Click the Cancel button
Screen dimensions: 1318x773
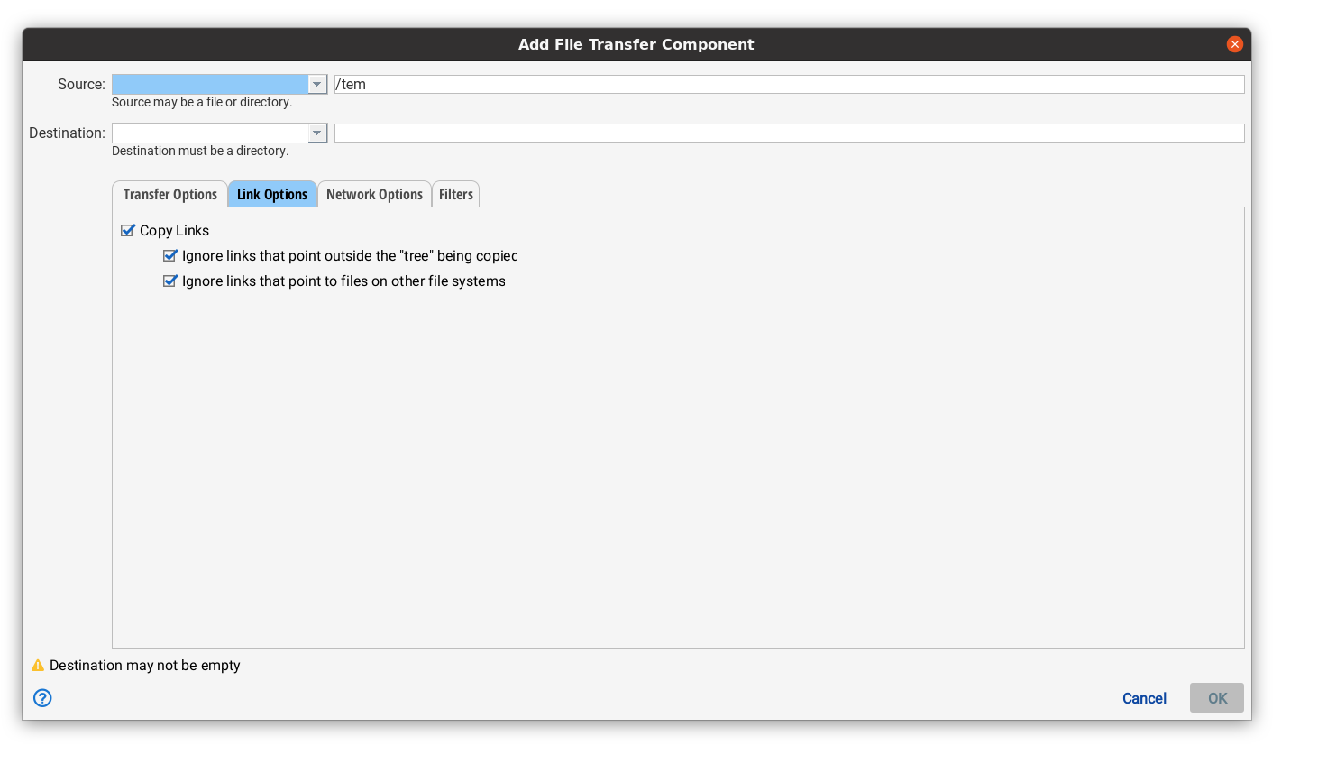click(x=1143, y=698)
